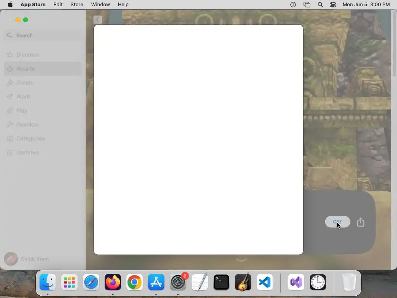Launch GarageBand from the Dock
397x298 pixels.
(243, 282)
